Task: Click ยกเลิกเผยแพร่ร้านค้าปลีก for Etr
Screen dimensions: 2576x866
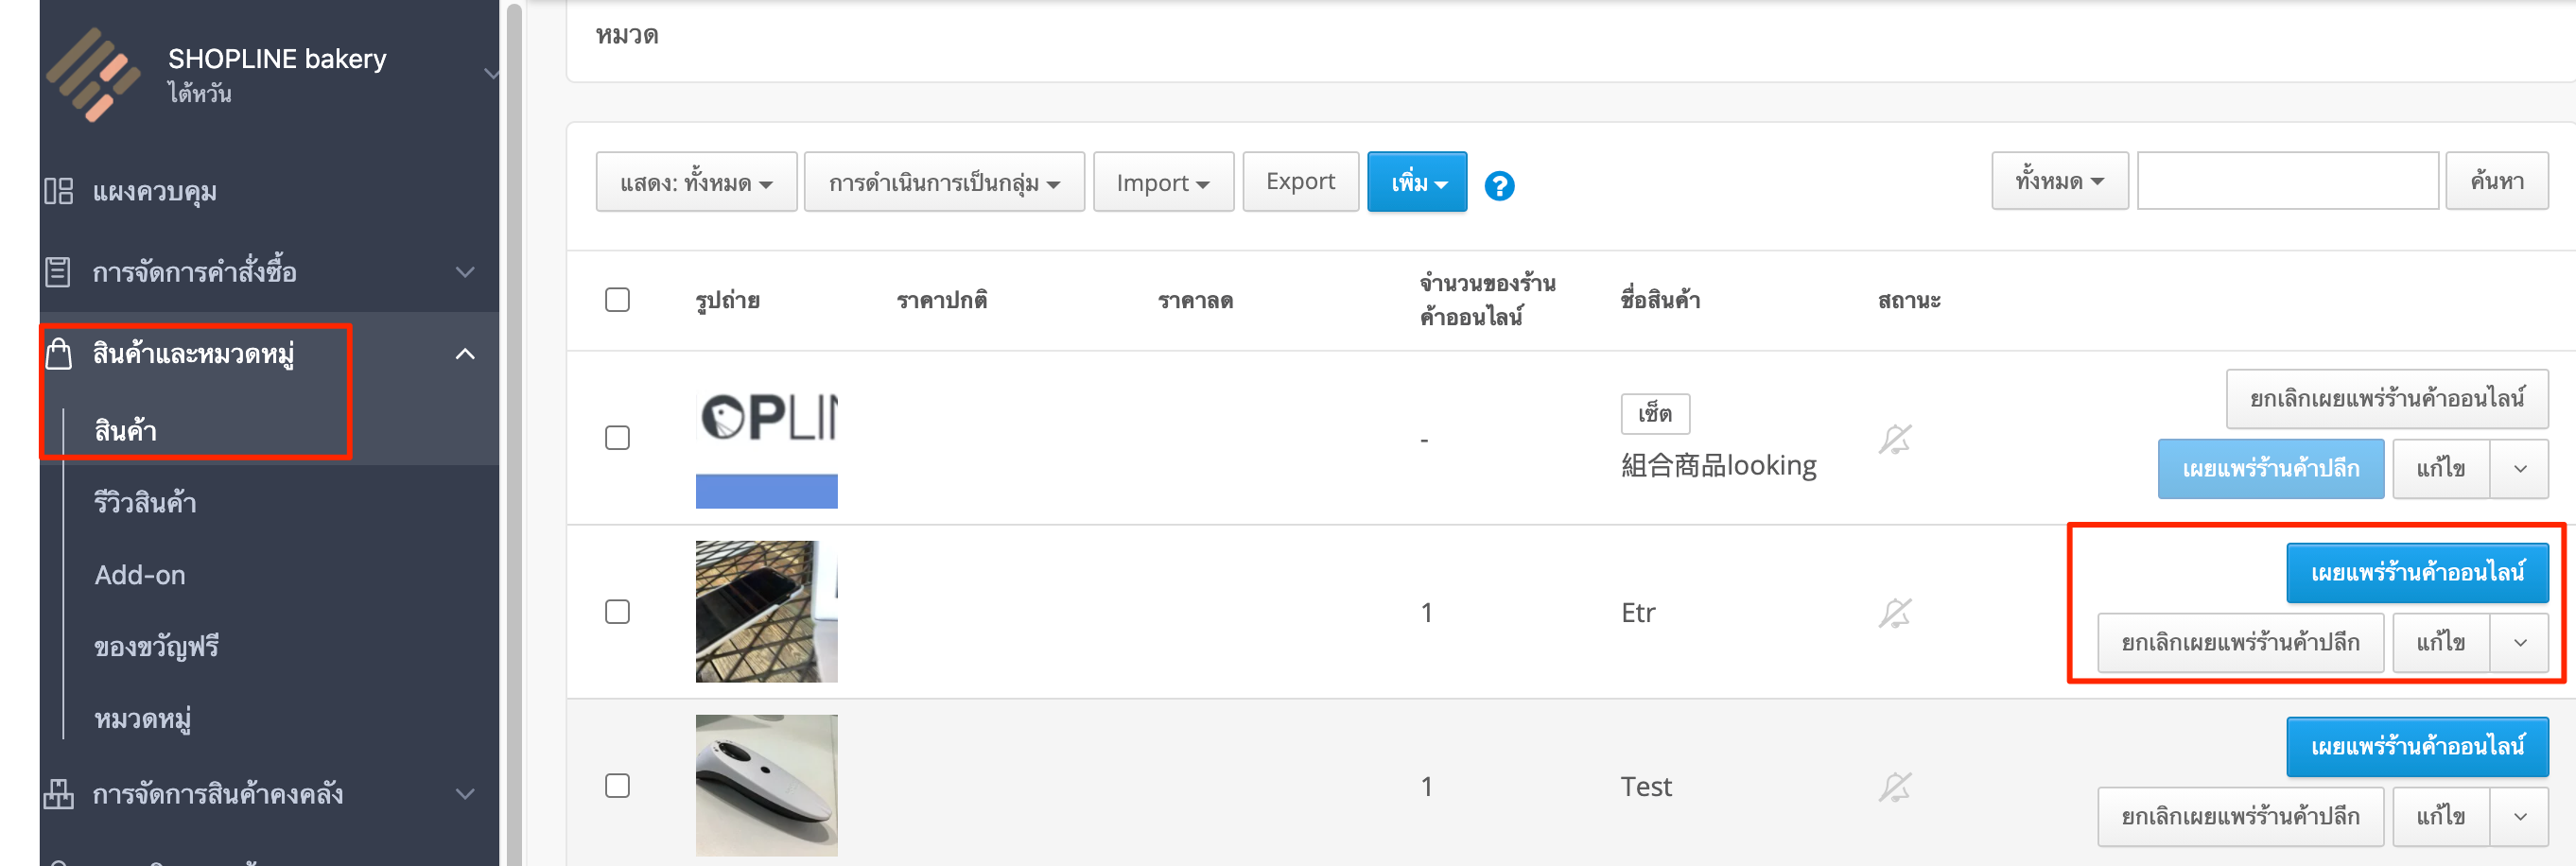Action: (x=2240, y=643)
